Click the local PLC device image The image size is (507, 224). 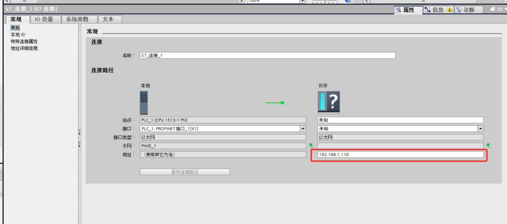pos(144,103)
